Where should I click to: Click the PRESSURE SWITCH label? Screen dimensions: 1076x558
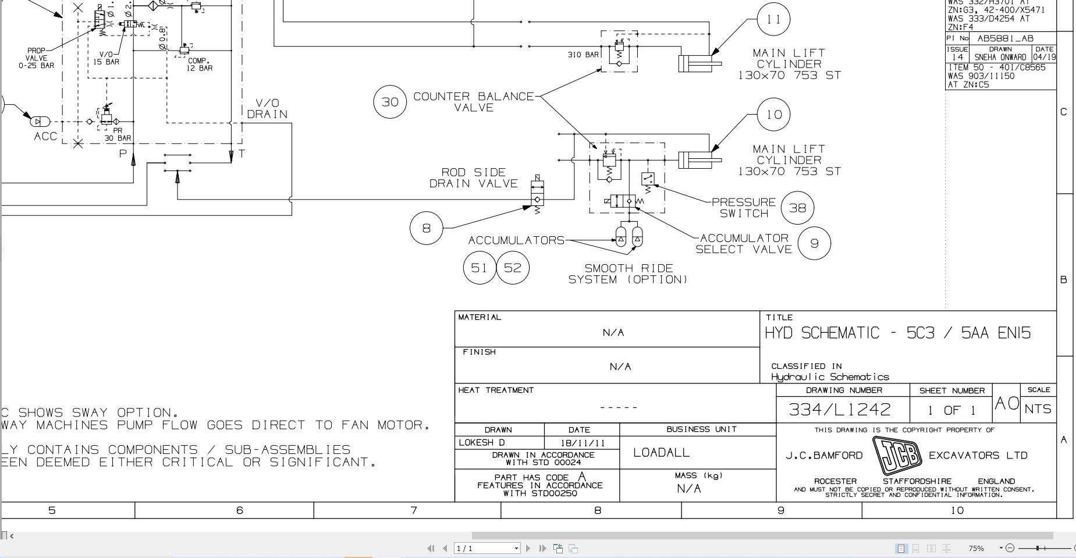click(744, 208)
